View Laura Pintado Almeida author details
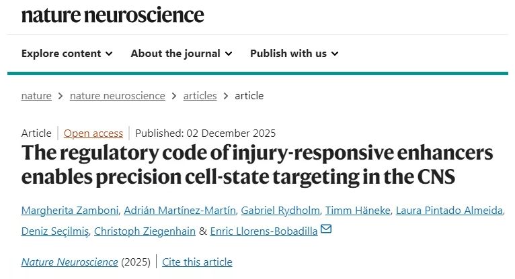 click(x=449, y=211)
